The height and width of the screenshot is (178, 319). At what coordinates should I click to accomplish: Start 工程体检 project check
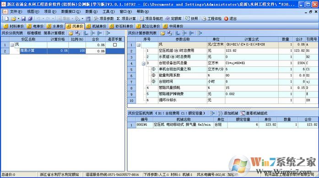(212, 19)
